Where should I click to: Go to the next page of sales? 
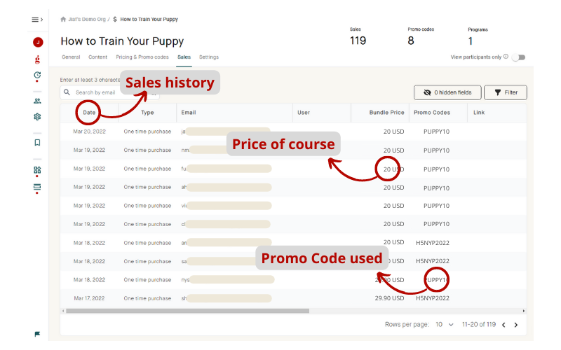click(516, 325)
